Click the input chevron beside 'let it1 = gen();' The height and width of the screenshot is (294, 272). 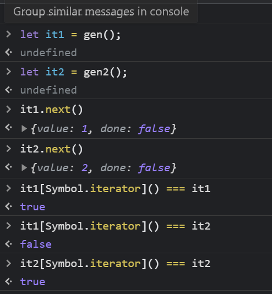coord(9,34)
